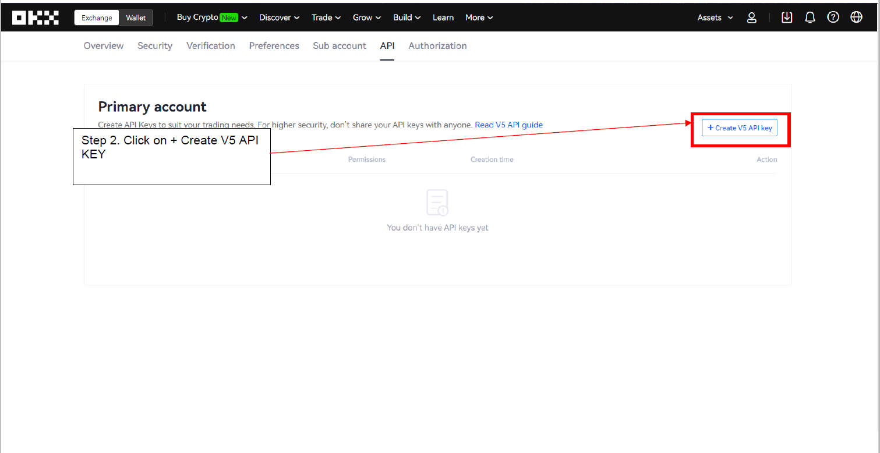Open the Learn page
Screen dimensions: 880x453
443,17
